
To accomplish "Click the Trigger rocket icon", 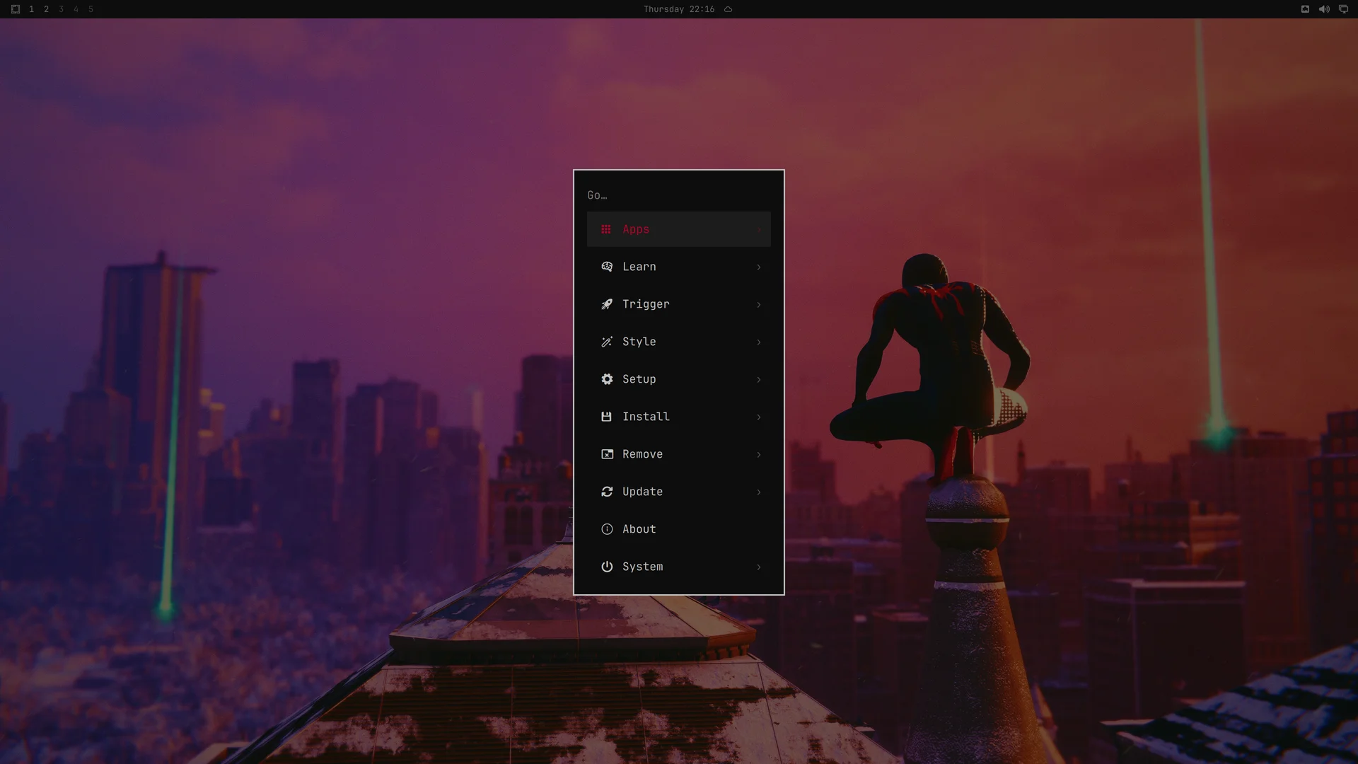I will tap(607, 304).
